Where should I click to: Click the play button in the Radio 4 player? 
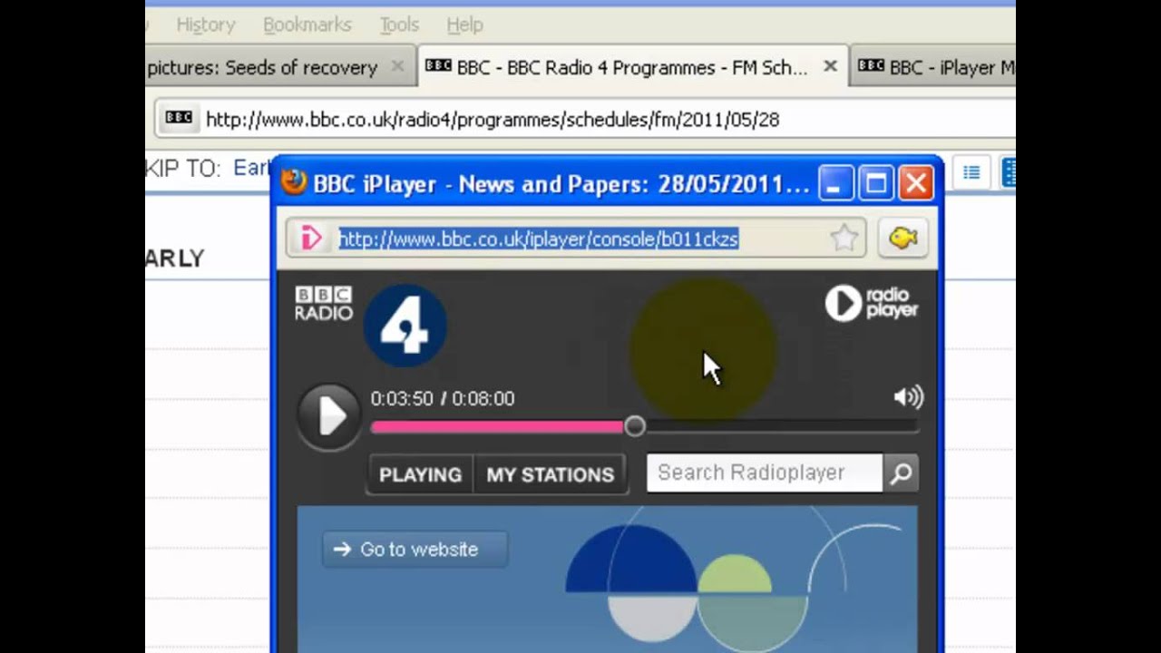[329, 417]
